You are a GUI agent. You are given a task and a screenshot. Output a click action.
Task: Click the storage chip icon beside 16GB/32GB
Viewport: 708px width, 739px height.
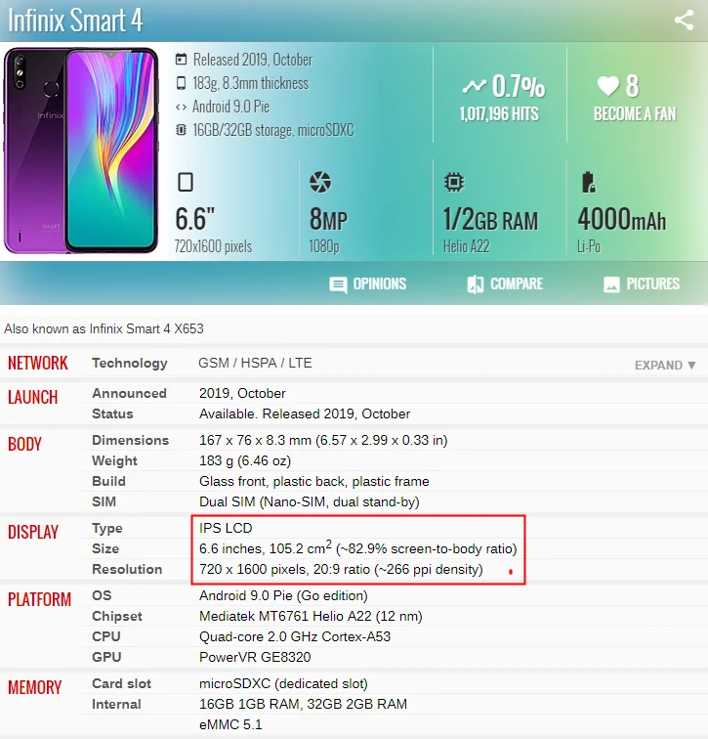tap(181, 130)
